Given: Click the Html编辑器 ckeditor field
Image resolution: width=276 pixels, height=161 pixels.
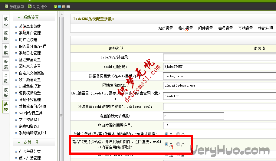Looking at the screenshot, I should click(219, 96).
